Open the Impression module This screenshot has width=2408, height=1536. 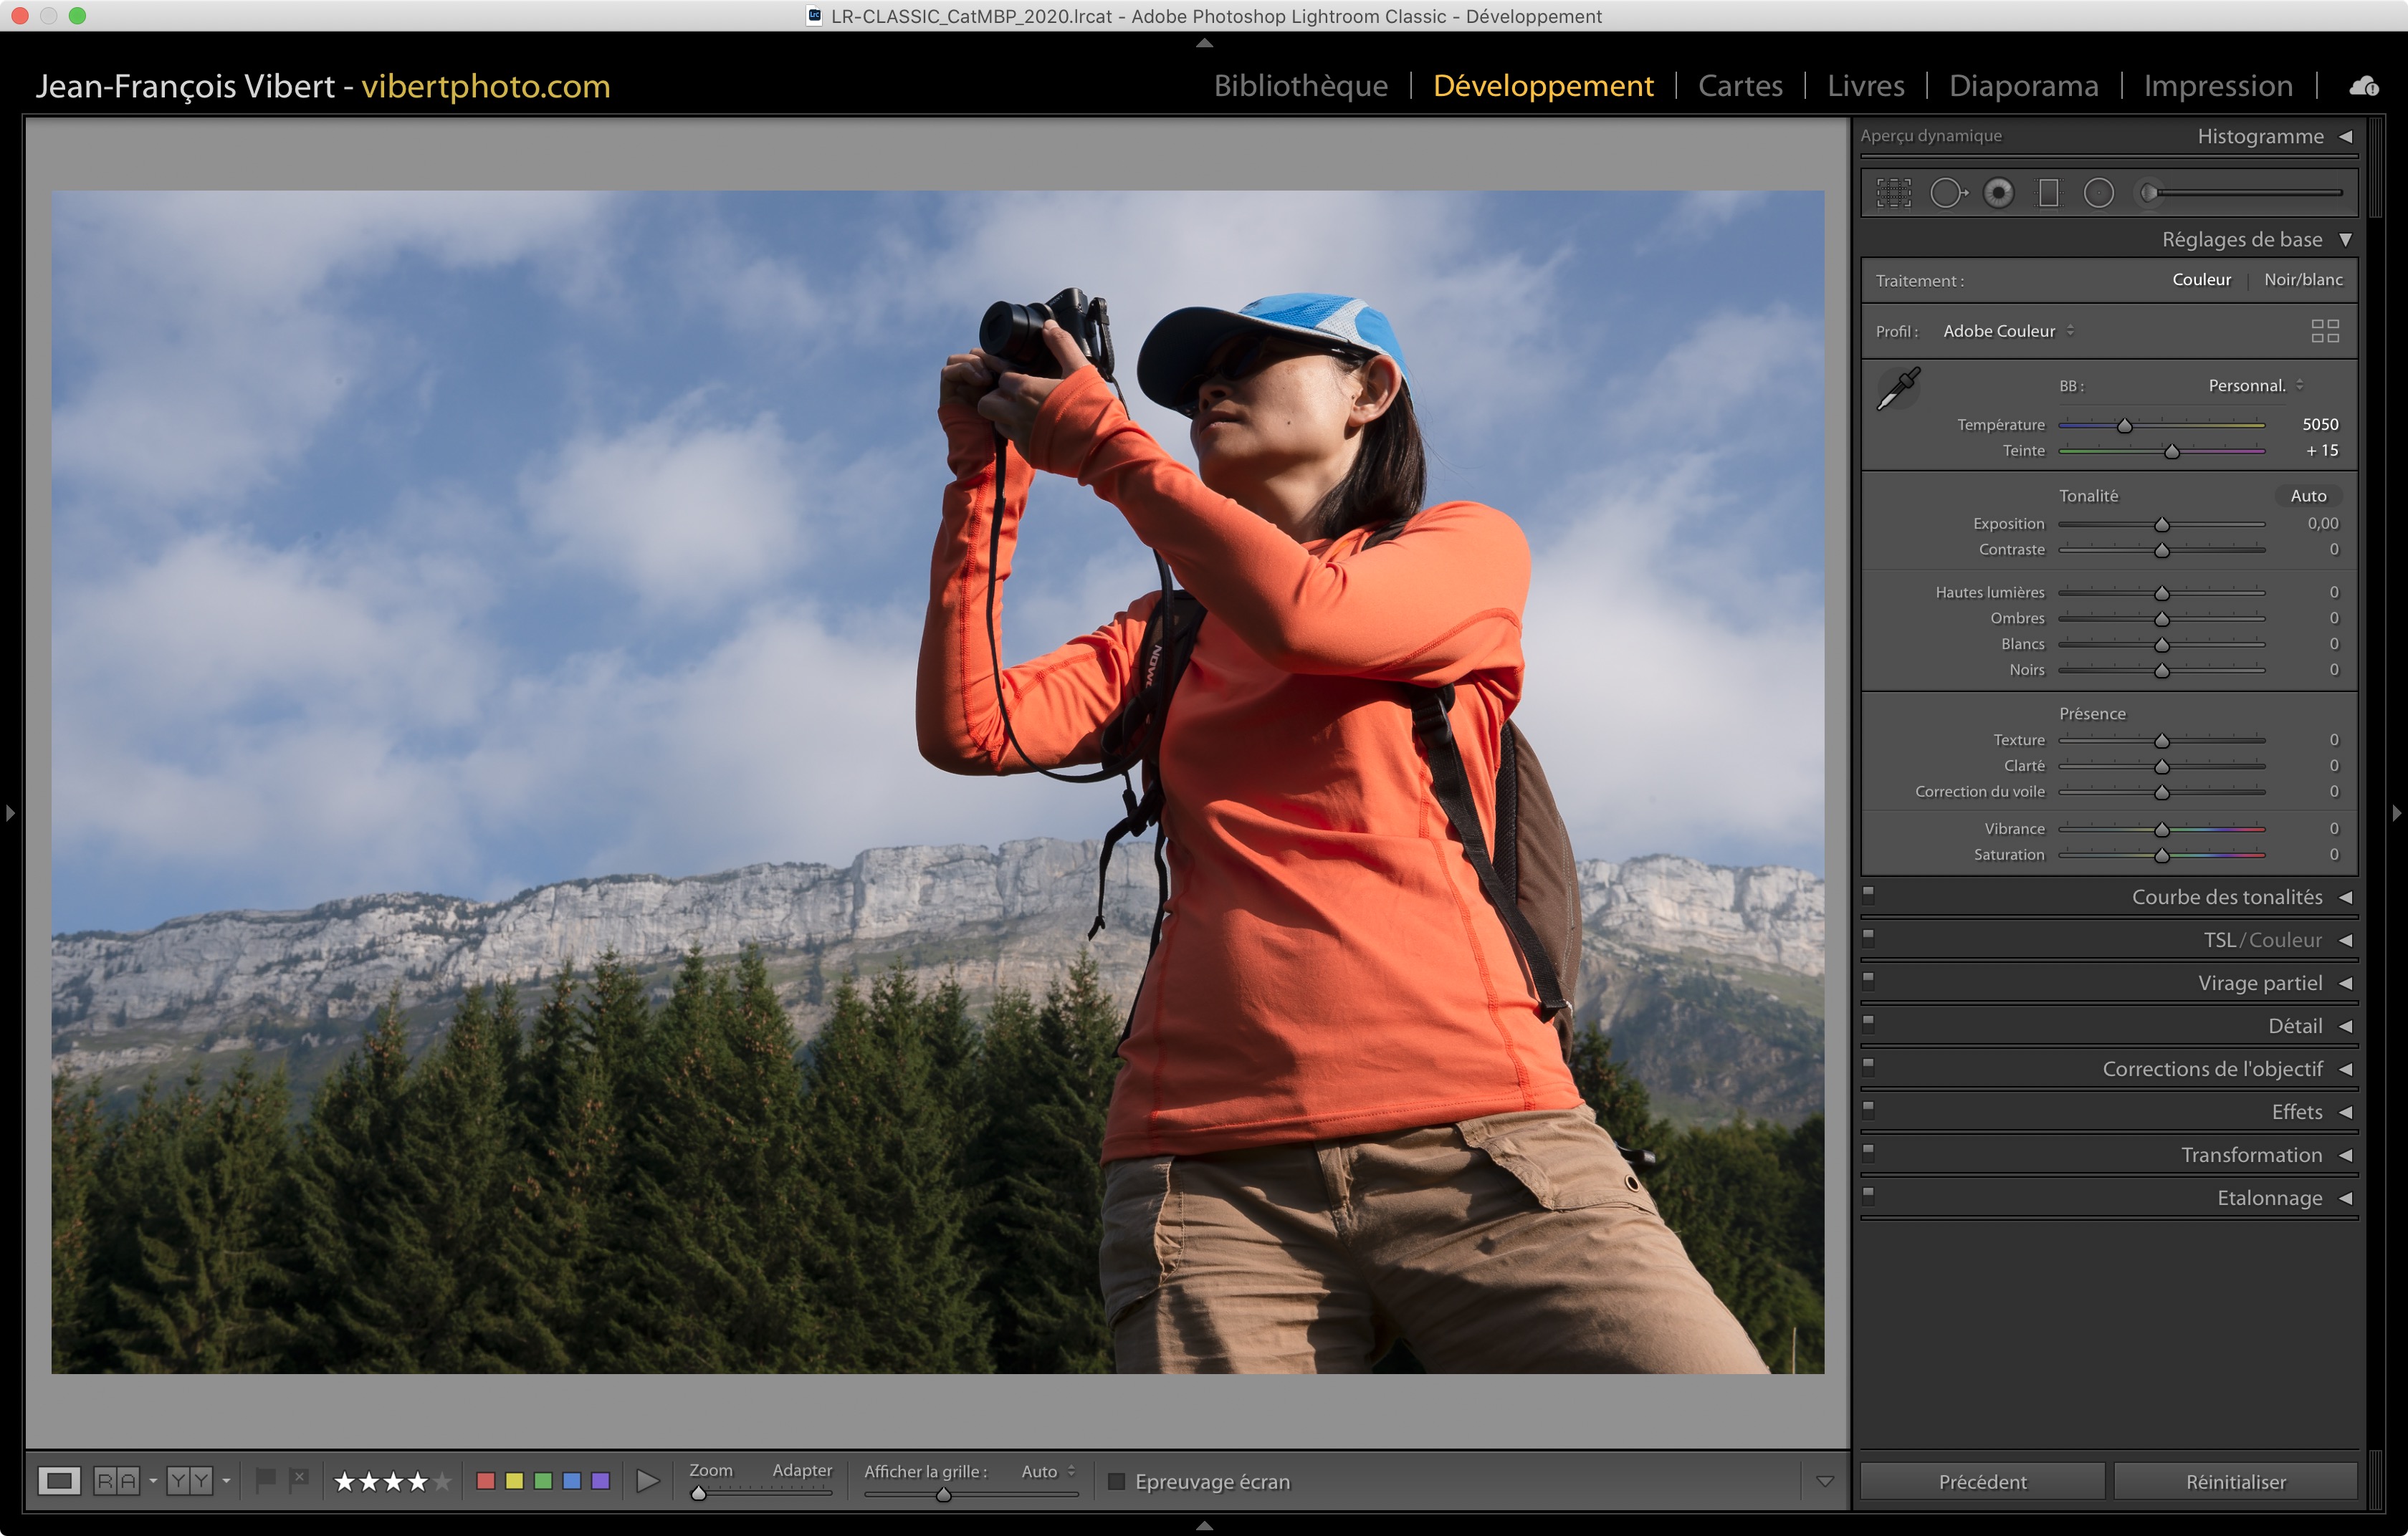tap(2217, 86)
